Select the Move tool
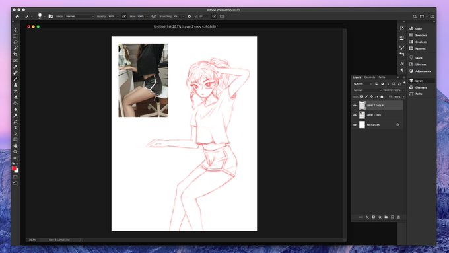 click(x=15, y=30)
